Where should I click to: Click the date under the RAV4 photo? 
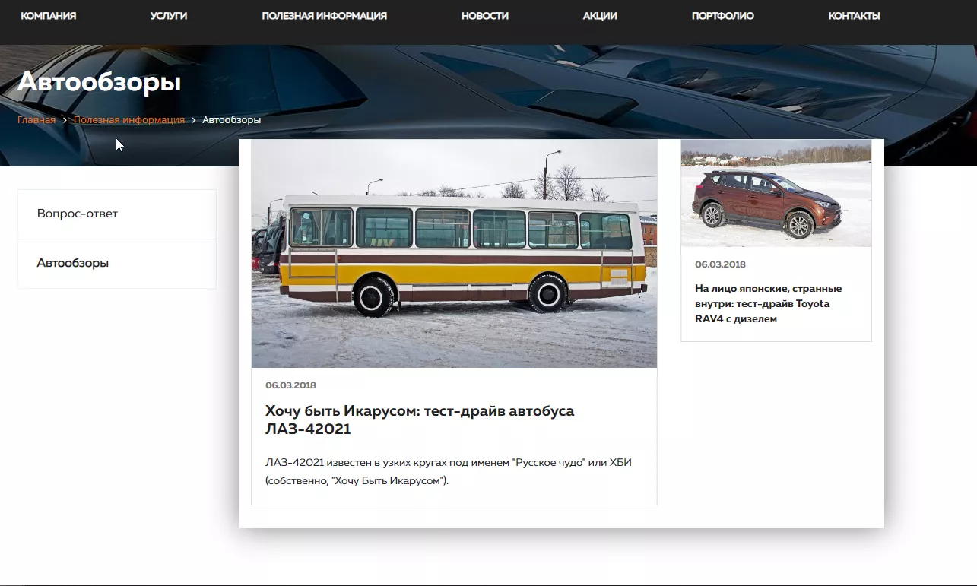point(720,264)
